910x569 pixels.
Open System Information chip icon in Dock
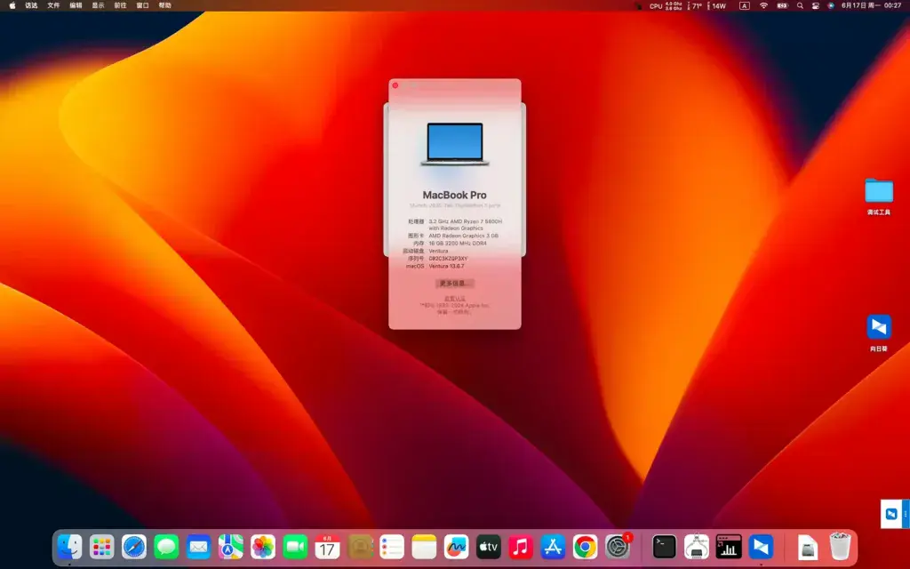(x=697, y=547)
